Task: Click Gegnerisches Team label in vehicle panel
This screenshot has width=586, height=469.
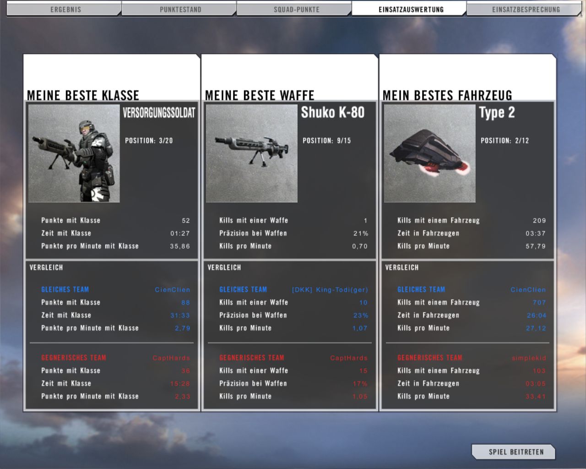Action: pos(430,358)
